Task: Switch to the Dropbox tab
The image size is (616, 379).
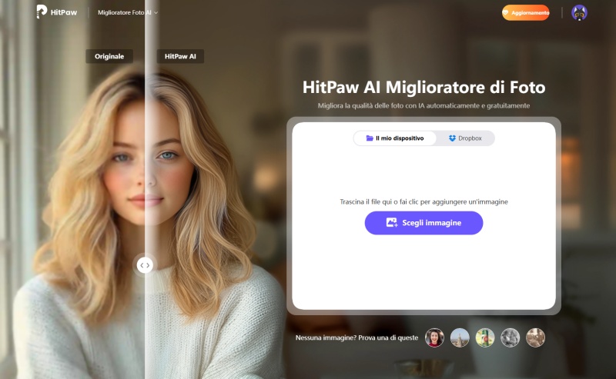Action: [x=465, y=138]
